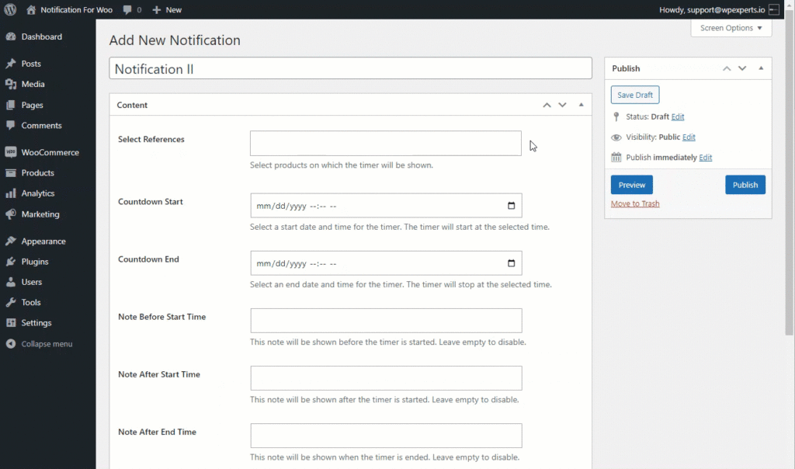Edit the Visibility: Public setting

tap(689, 137)
